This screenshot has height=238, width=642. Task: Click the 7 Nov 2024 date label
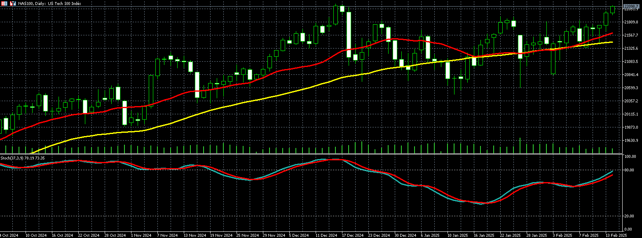(x=167, y=236)
